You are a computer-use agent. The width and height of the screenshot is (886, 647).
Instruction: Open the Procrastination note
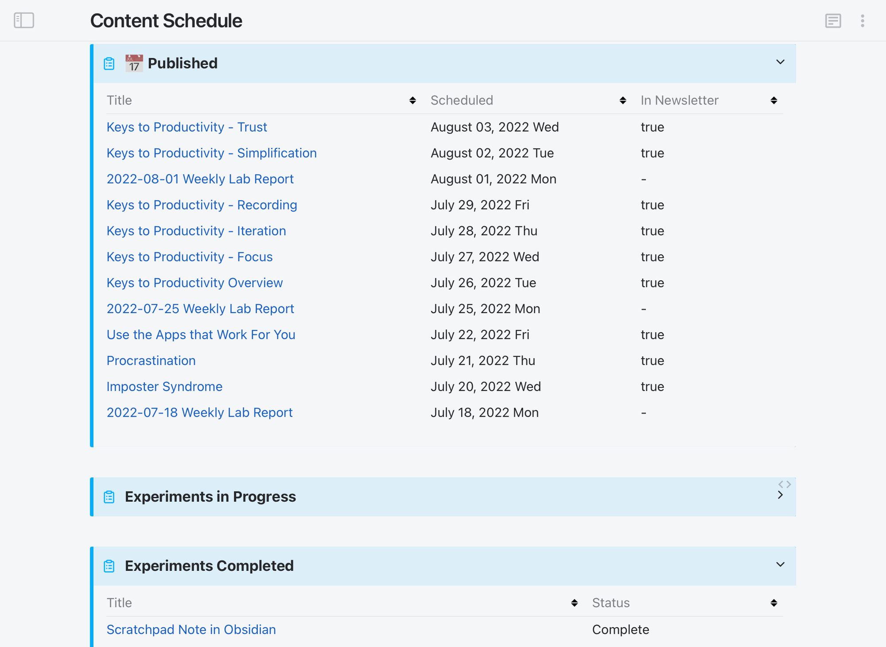pos(151,360)
